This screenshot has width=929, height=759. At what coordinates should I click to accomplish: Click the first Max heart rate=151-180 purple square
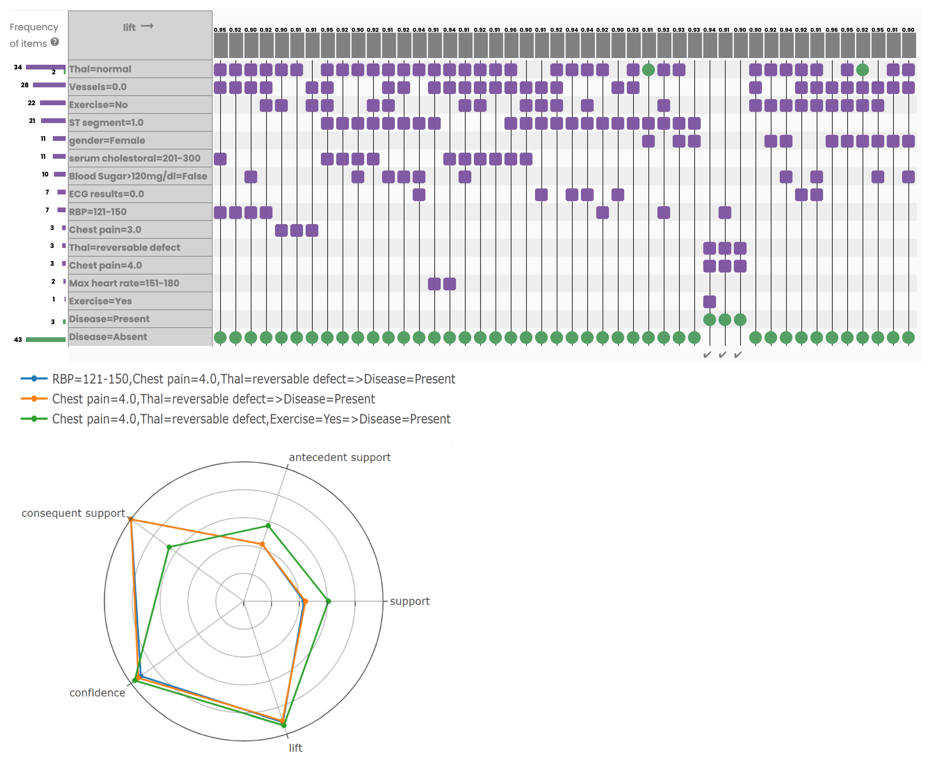click(x=434, y=284)
